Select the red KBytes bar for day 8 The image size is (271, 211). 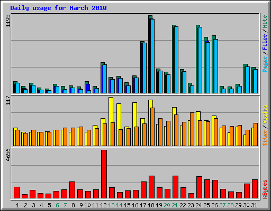(72, 190)
